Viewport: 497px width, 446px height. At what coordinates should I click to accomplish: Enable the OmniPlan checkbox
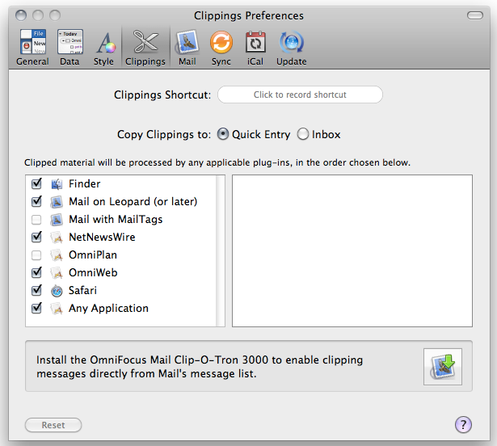coord(36,255)
